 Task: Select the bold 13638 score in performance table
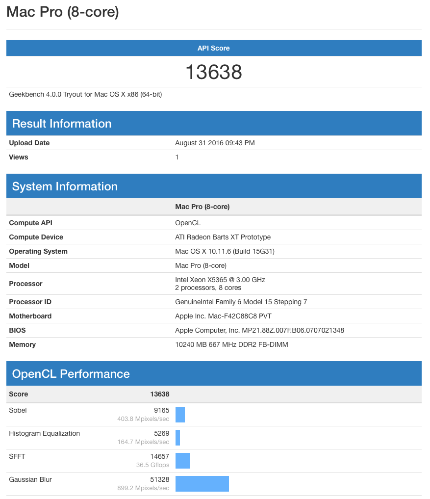(x=160, y=394)
